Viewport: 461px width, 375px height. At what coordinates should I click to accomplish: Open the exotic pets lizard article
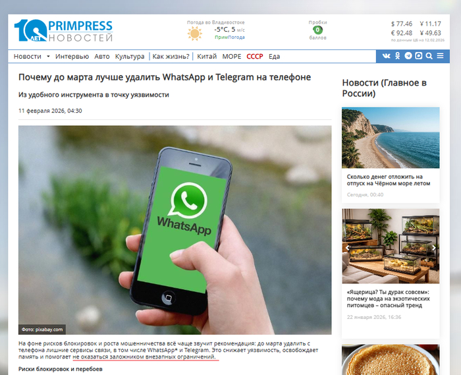[x=388, y=299]
